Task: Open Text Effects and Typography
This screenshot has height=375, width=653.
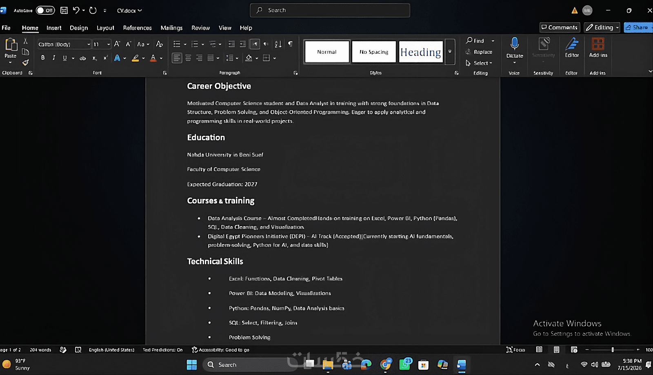Action: coord(118,58)
